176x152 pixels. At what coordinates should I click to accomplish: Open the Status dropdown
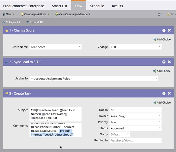(x=136, y=128)
